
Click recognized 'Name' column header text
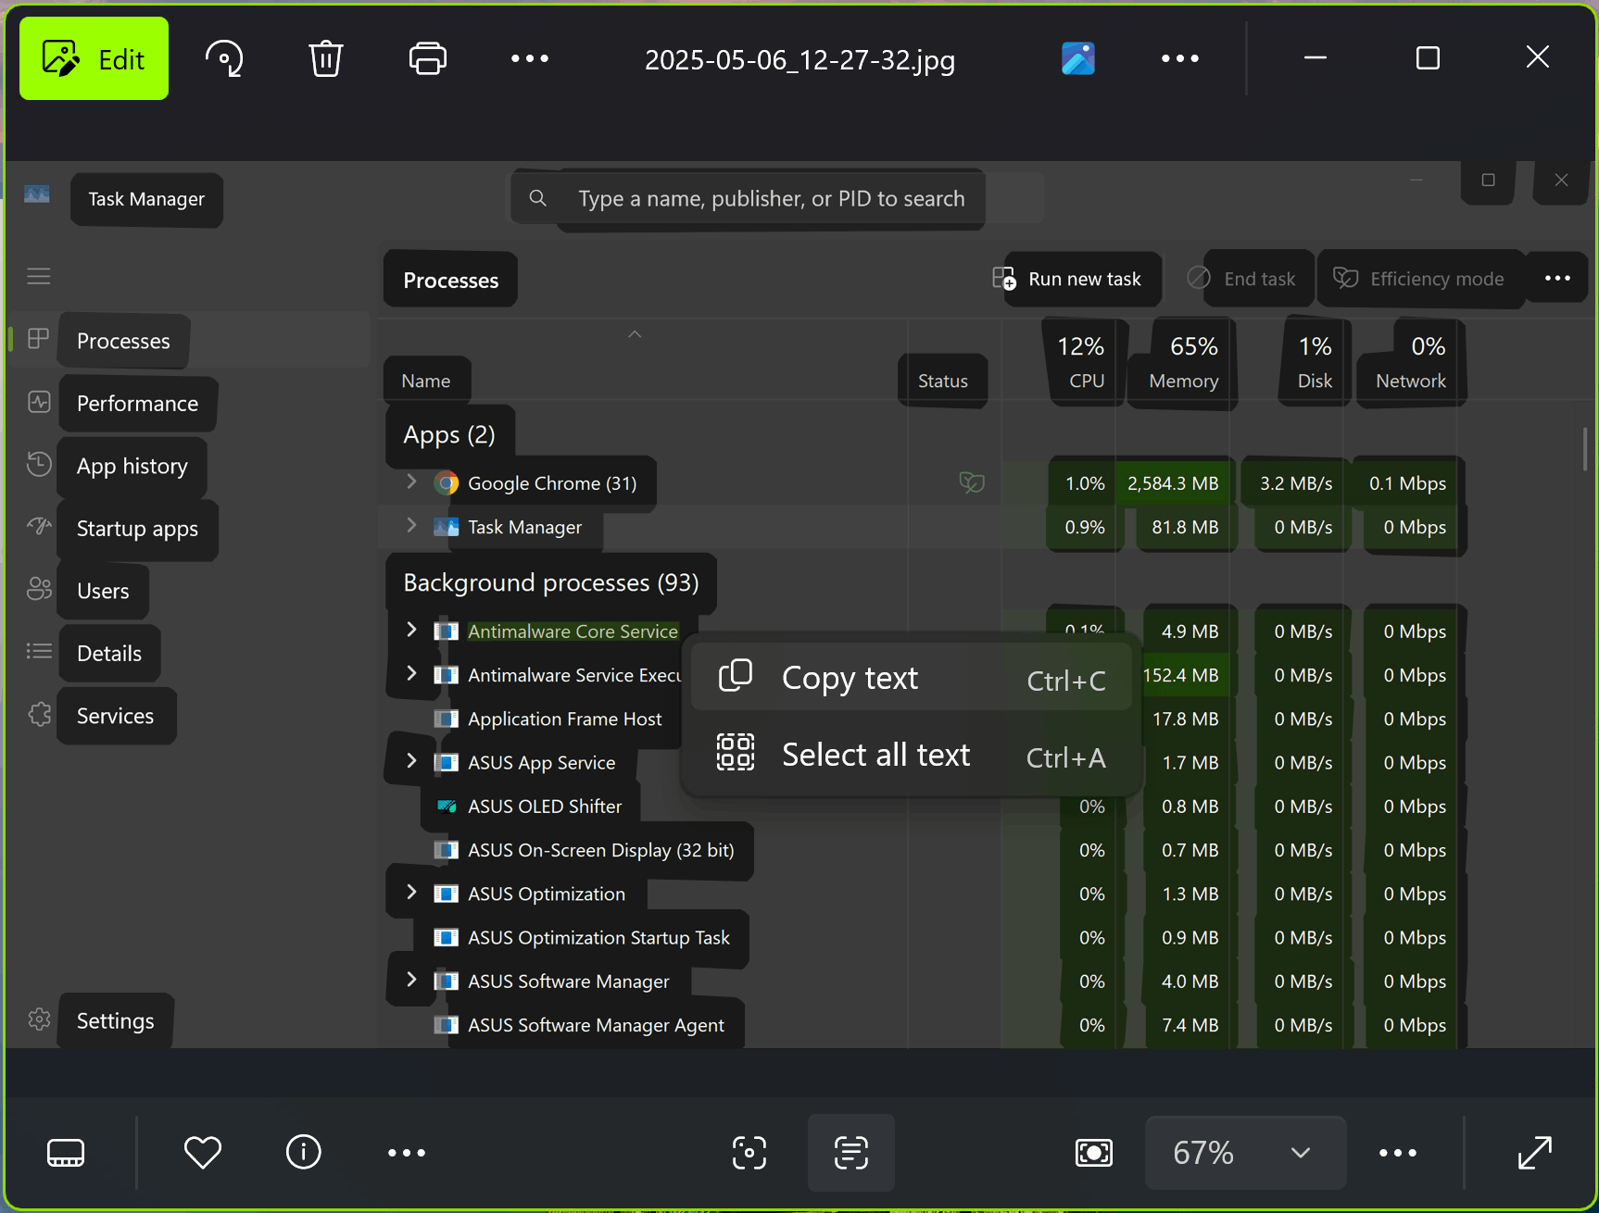tap(426, 381)
